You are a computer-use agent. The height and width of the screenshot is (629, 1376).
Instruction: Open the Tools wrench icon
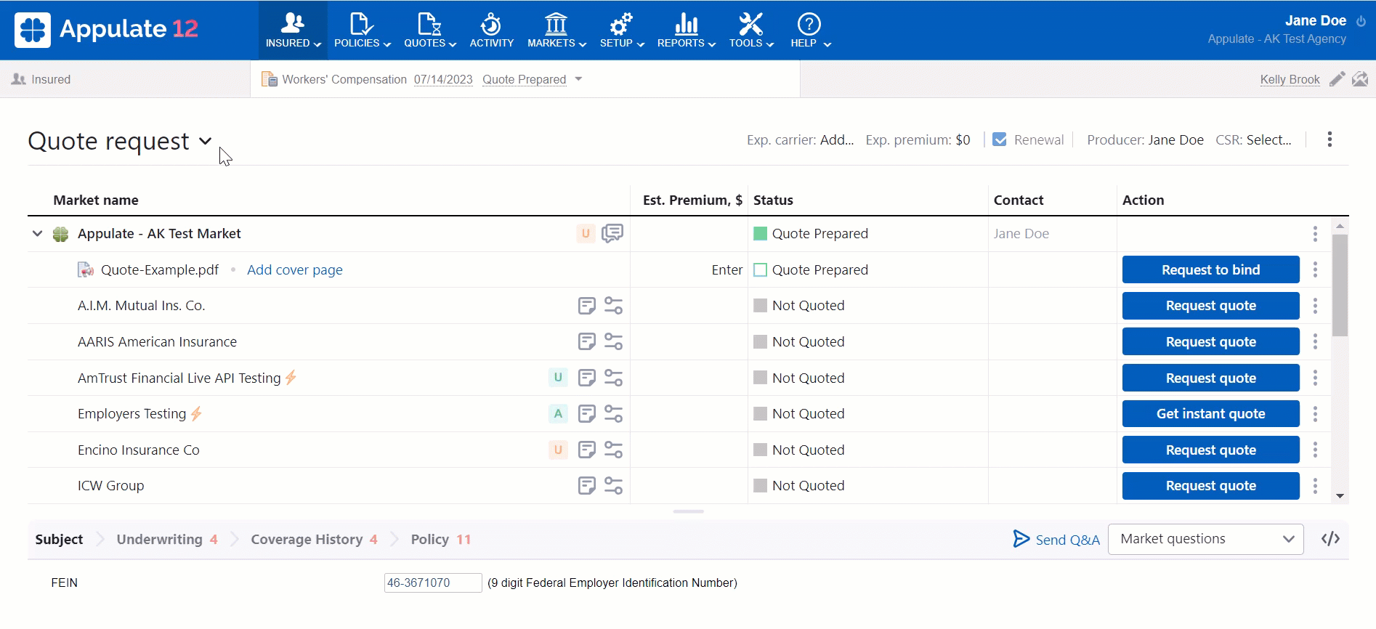(750, 23)
